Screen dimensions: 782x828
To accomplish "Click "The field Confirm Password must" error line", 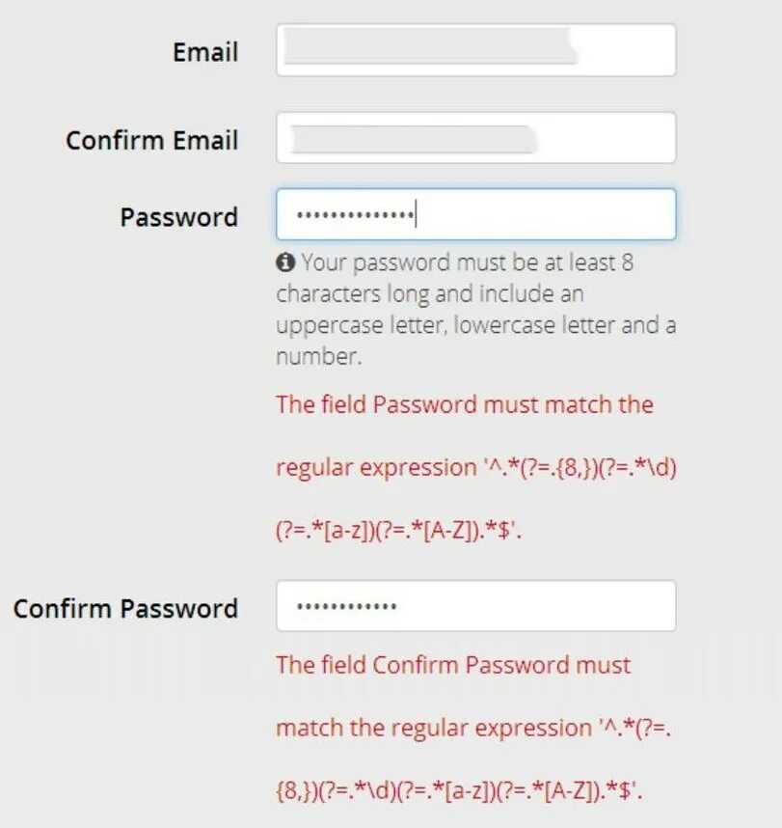I will point(453,665).
